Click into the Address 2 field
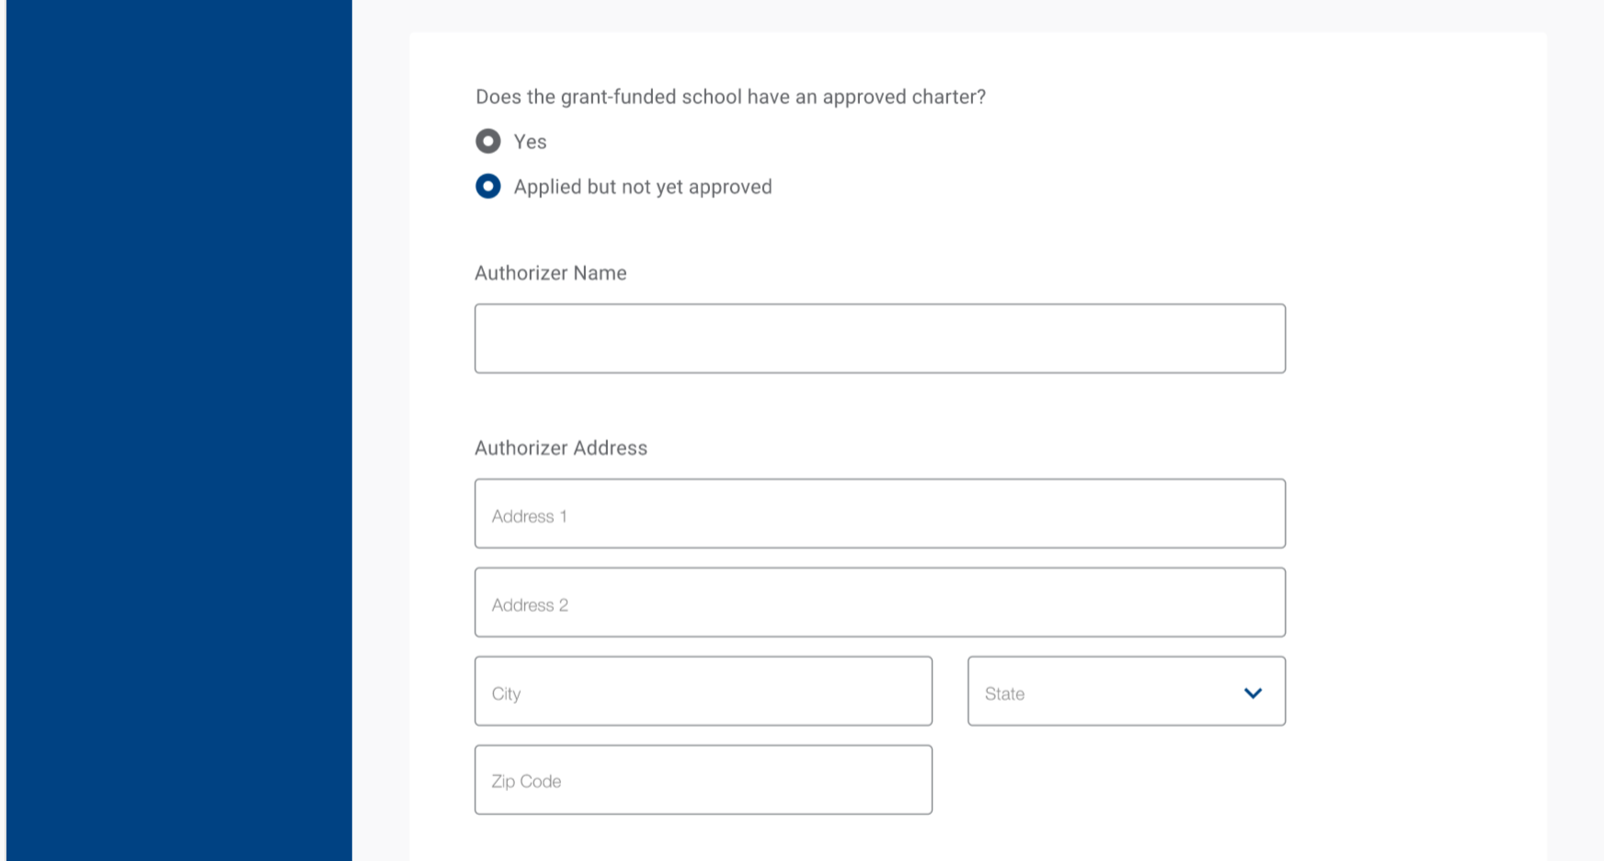1604x861 pixels. 879,603
